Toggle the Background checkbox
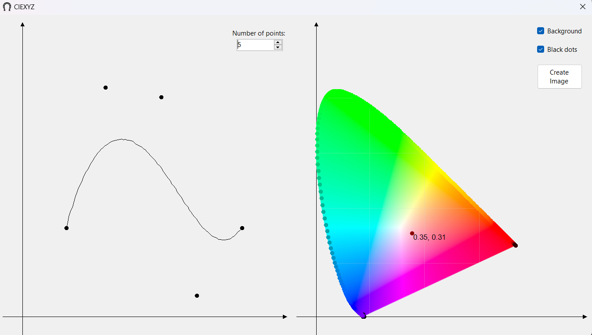This screenshot has width=592, height=335. pos(541,31)
